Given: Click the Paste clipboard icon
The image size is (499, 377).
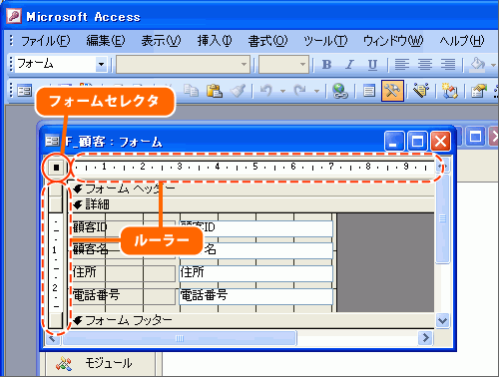Looking at the screenshot, I should 215,90.
